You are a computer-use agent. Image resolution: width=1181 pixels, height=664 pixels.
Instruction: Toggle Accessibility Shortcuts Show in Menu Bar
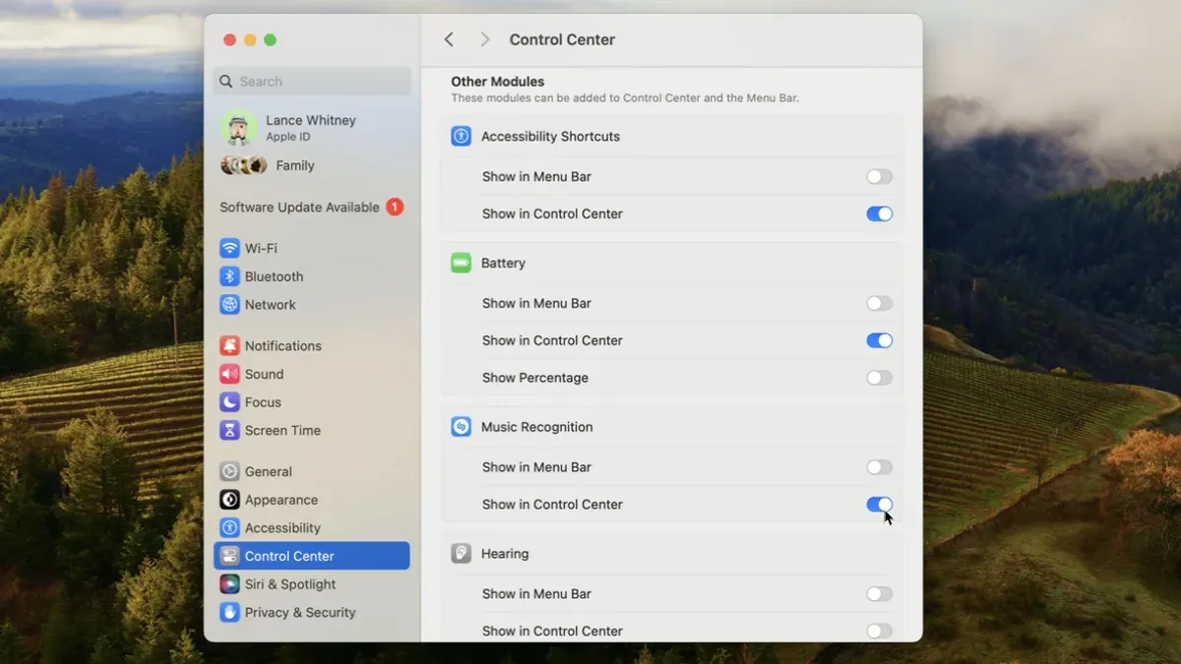coord(879,177)
